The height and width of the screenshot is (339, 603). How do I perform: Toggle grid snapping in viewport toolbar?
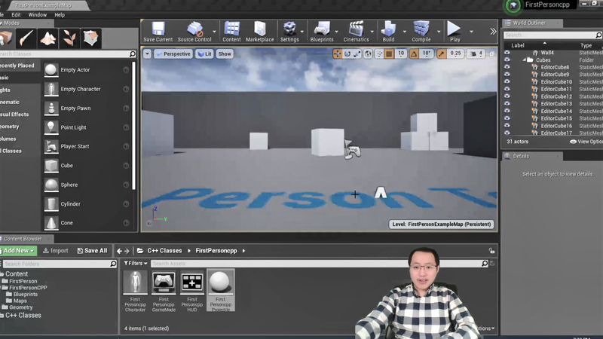(389, 53)
